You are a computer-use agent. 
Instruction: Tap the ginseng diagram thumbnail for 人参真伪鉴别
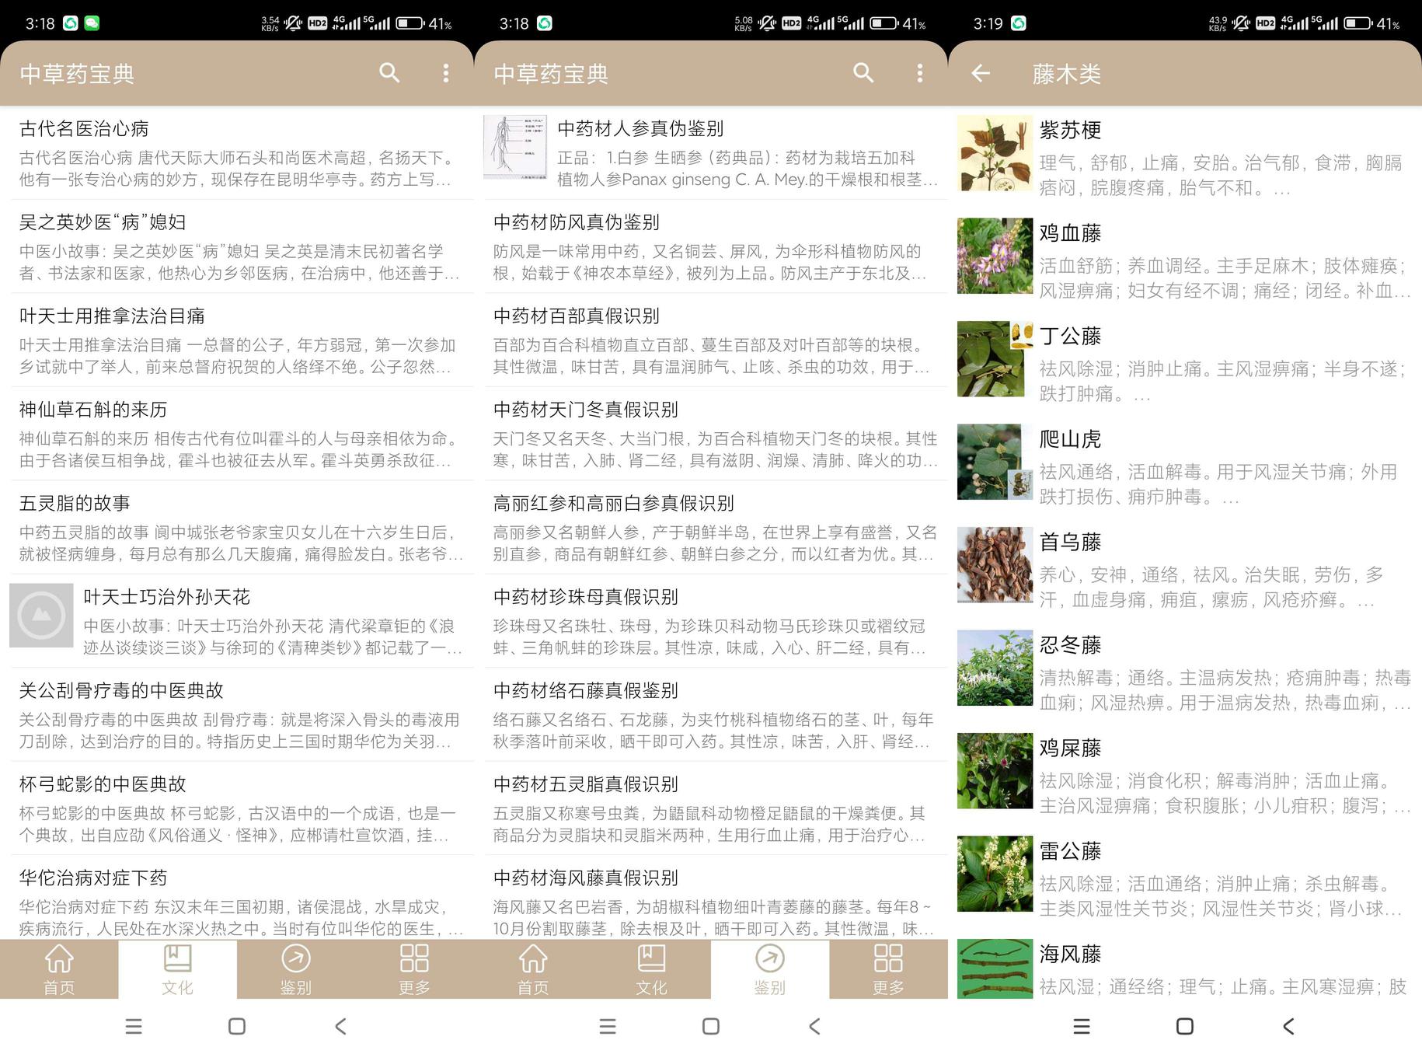(x=515, y=147)
